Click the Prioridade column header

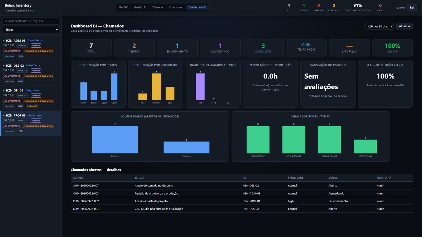(296, 178)
